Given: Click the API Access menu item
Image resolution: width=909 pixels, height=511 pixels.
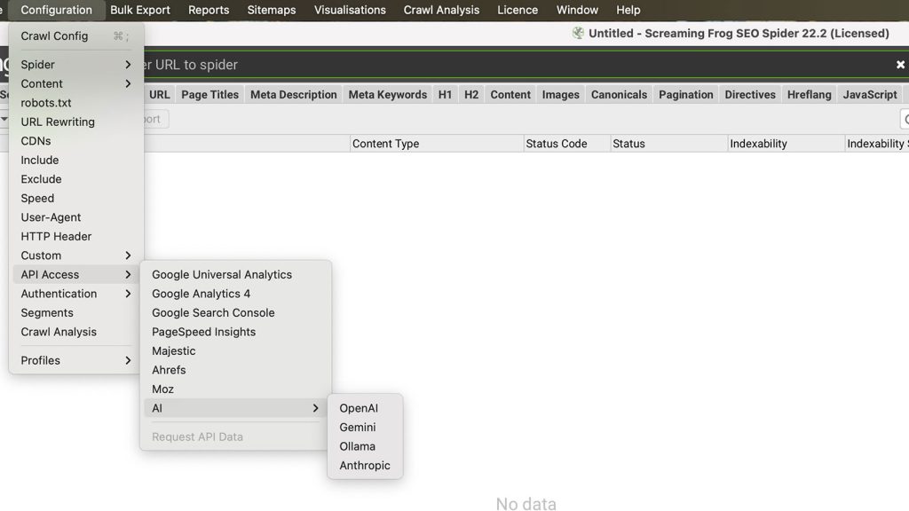Looking at the screenshot, I should (76, 275).
